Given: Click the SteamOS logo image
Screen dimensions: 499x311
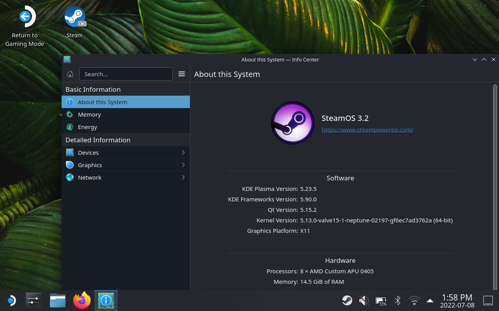Looking at the screenshot, I should click(293, 123).
